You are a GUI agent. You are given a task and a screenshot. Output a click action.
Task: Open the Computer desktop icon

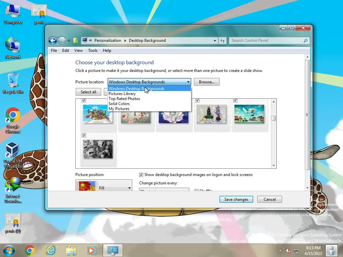point(13,14)
